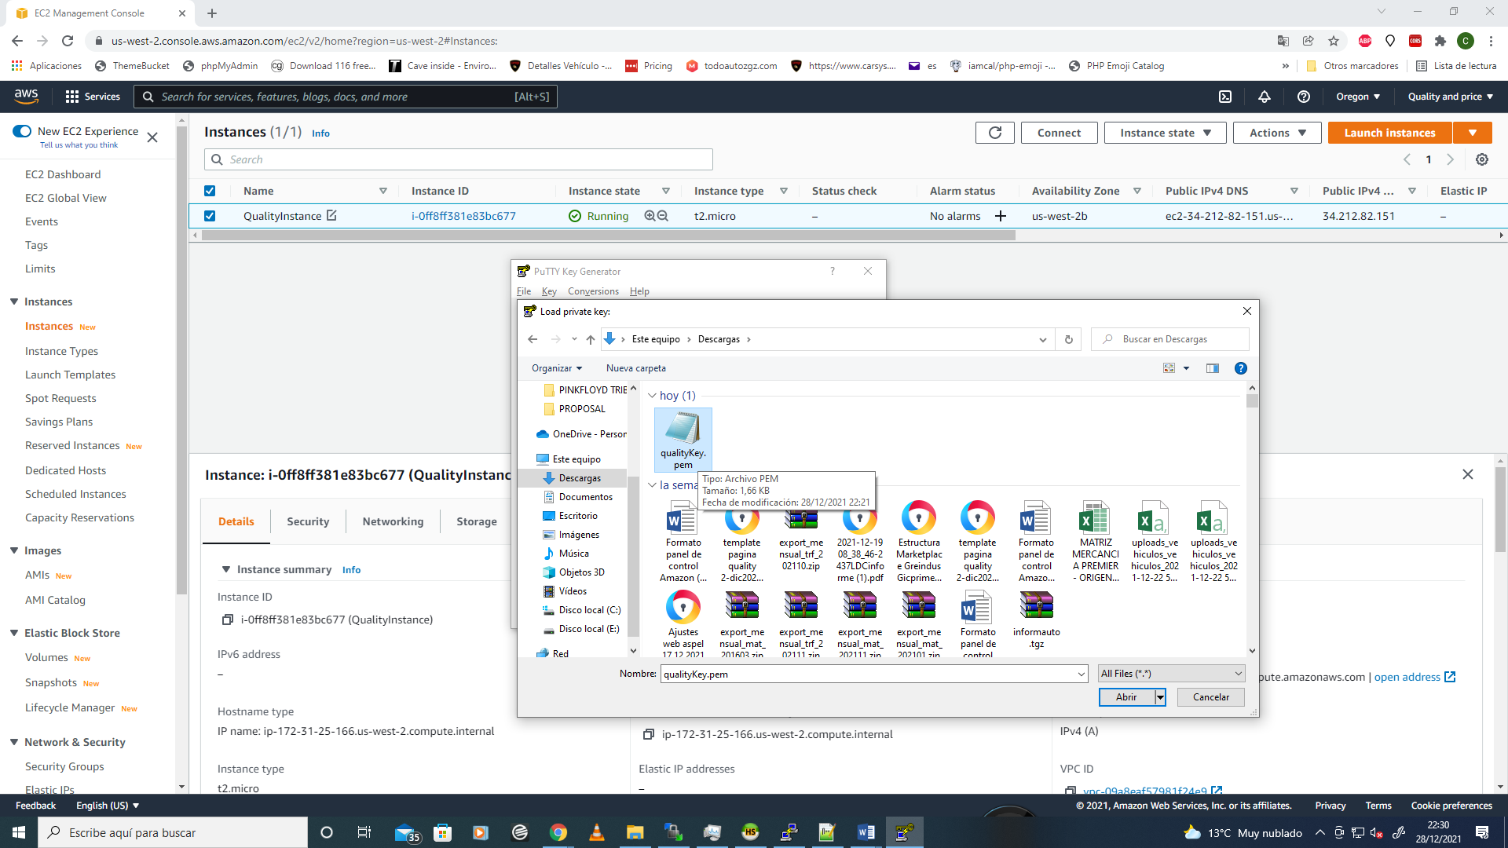
Task: Open AWS CloudShell icon in top bar
Action: 1224,97
